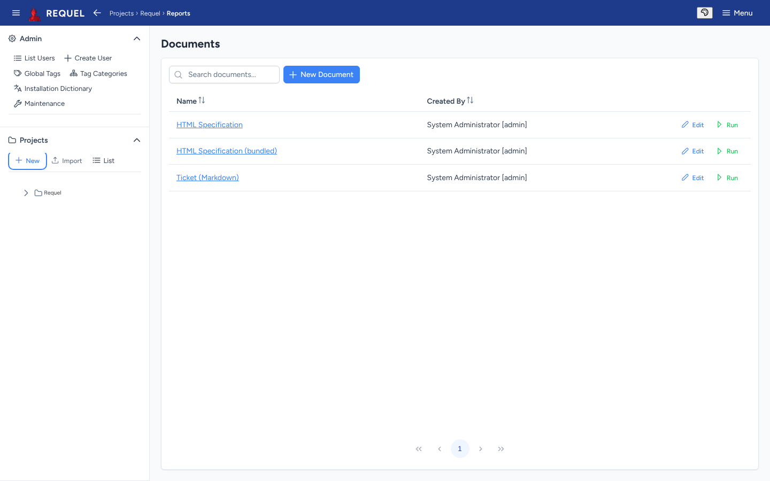Image resolution: width=770 pixels, height=481 pixels.
Task: Click System Administrator in Ticket (Markdown) row
Action: 477,178
